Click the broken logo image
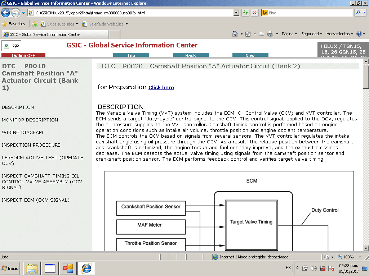 pos(11,46)
